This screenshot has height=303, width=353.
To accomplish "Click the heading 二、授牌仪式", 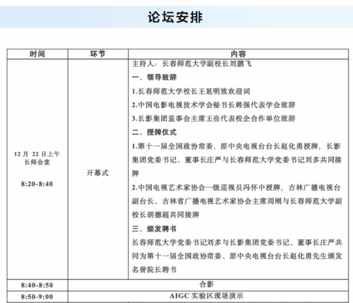I will [x=154, y=132].
